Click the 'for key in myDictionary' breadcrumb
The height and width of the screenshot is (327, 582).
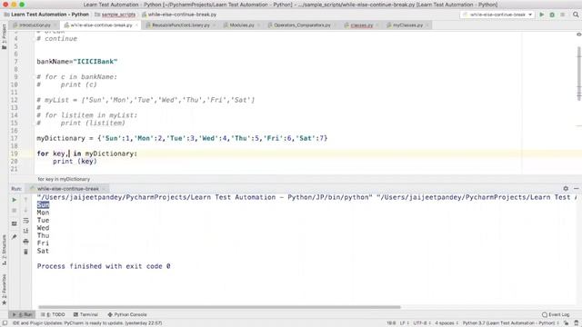click(64, 179)
